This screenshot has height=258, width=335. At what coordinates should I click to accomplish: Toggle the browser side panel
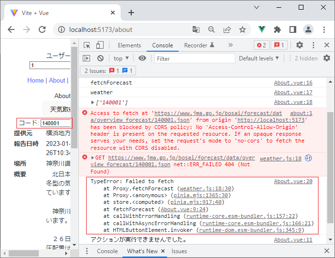coord(293,29)
